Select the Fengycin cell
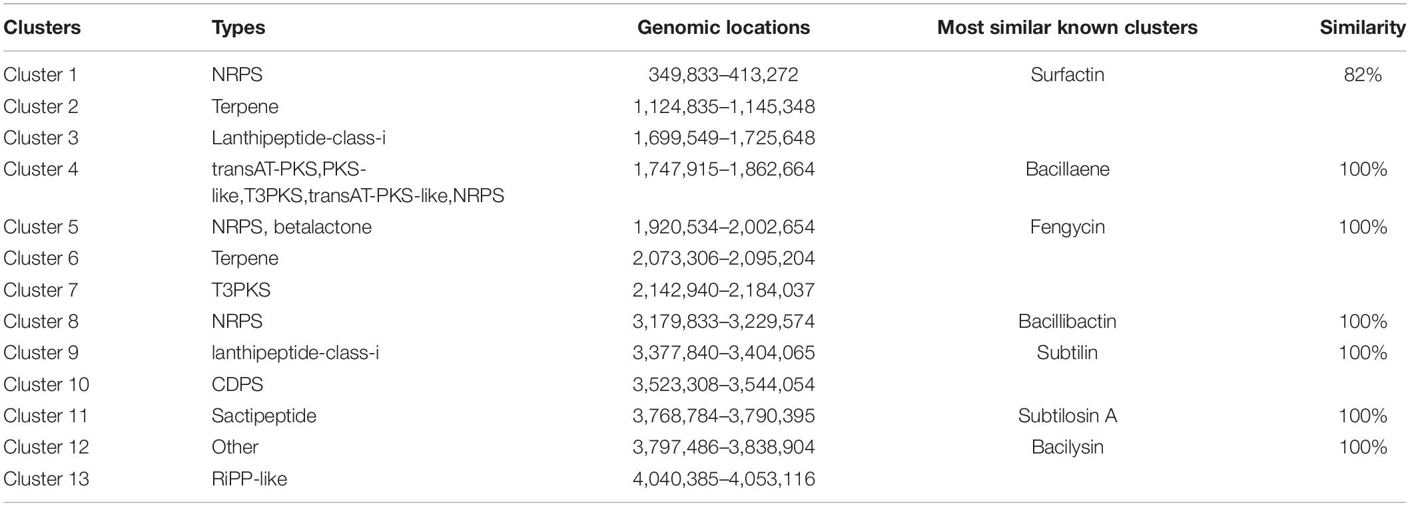 pos(1067,227)
